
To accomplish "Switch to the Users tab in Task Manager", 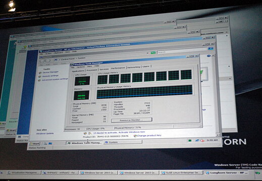I will (x=146, y=66).
